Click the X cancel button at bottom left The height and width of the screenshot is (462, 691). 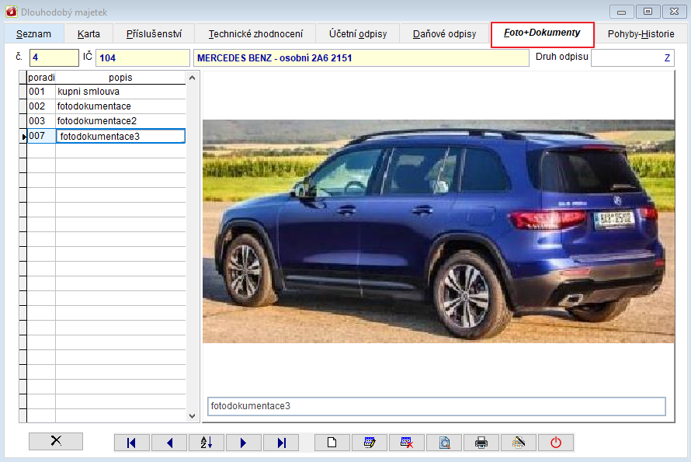coord(56,441)
